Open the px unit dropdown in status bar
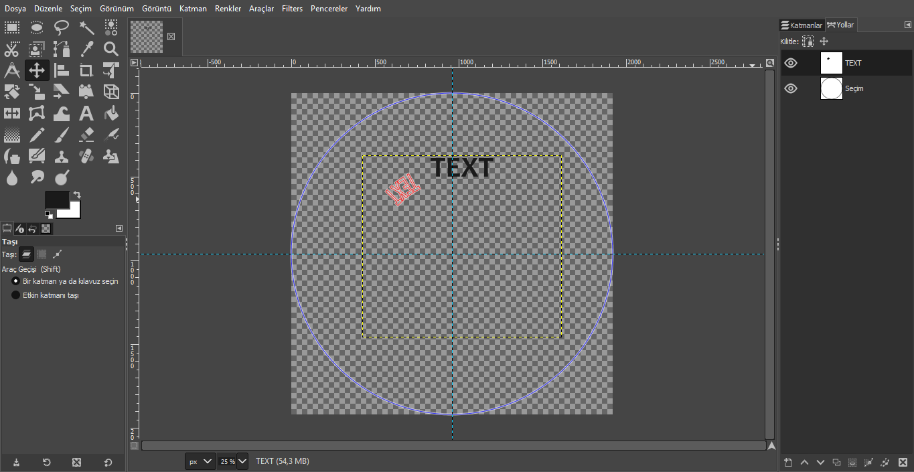914x472 pixels. point(200,461)
